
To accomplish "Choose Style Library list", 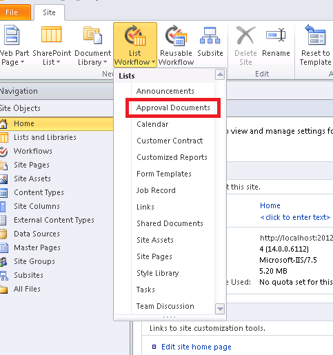I will coord(158,273).
